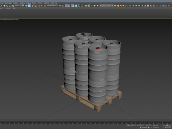Open the Civil View menu

pos(40,3)
